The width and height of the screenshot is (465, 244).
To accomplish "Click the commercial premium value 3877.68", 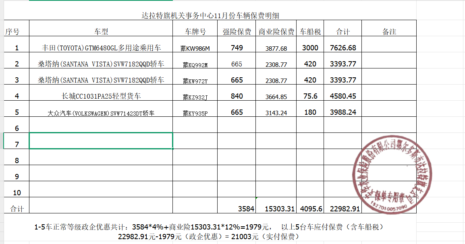I will pos(276,49).
